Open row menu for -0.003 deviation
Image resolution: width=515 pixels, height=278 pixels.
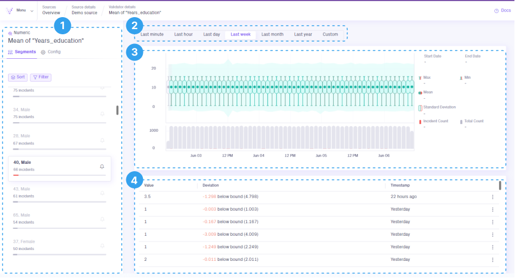click(492, 209)
